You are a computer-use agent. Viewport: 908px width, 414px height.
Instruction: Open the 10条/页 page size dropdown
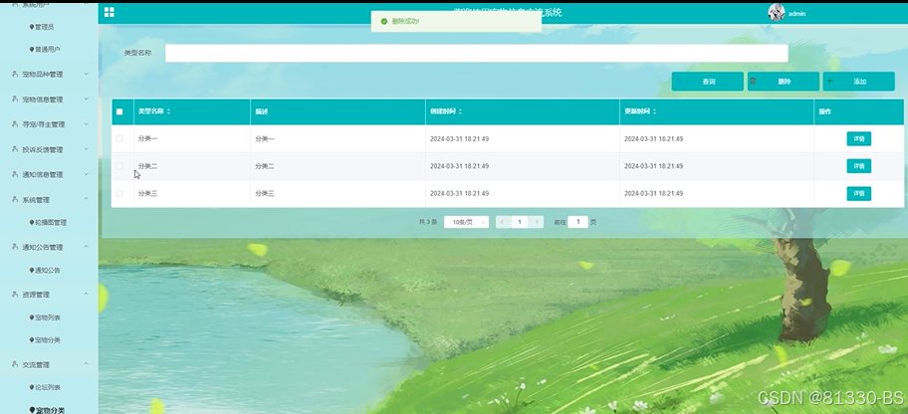(466, 222)
